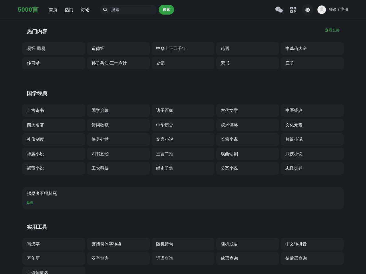Click 查看全部 link
The width and height of the screenshot is (366, 274).
click(332, 30)
